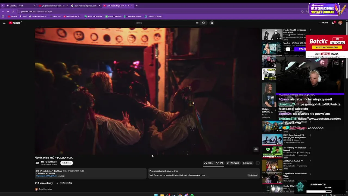Mute audio icon on Kizo tab
This screenshot has width=348, height=196.
point(129,6)
